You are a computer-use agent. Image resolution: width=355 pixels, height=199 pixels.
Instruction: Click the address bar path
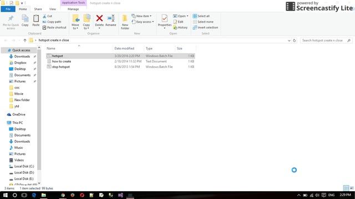(x=54, y=40)
